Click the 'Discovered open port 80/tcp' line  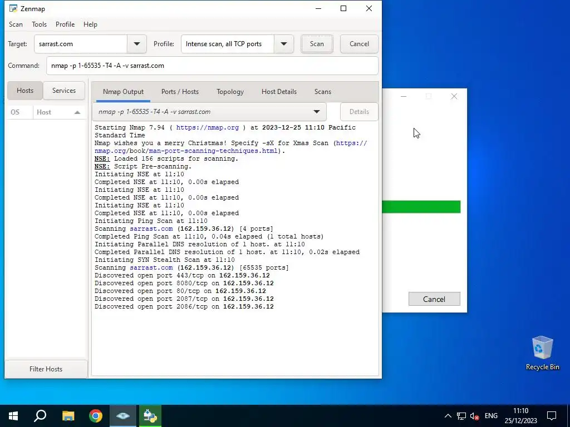click(x=180, y=291)
